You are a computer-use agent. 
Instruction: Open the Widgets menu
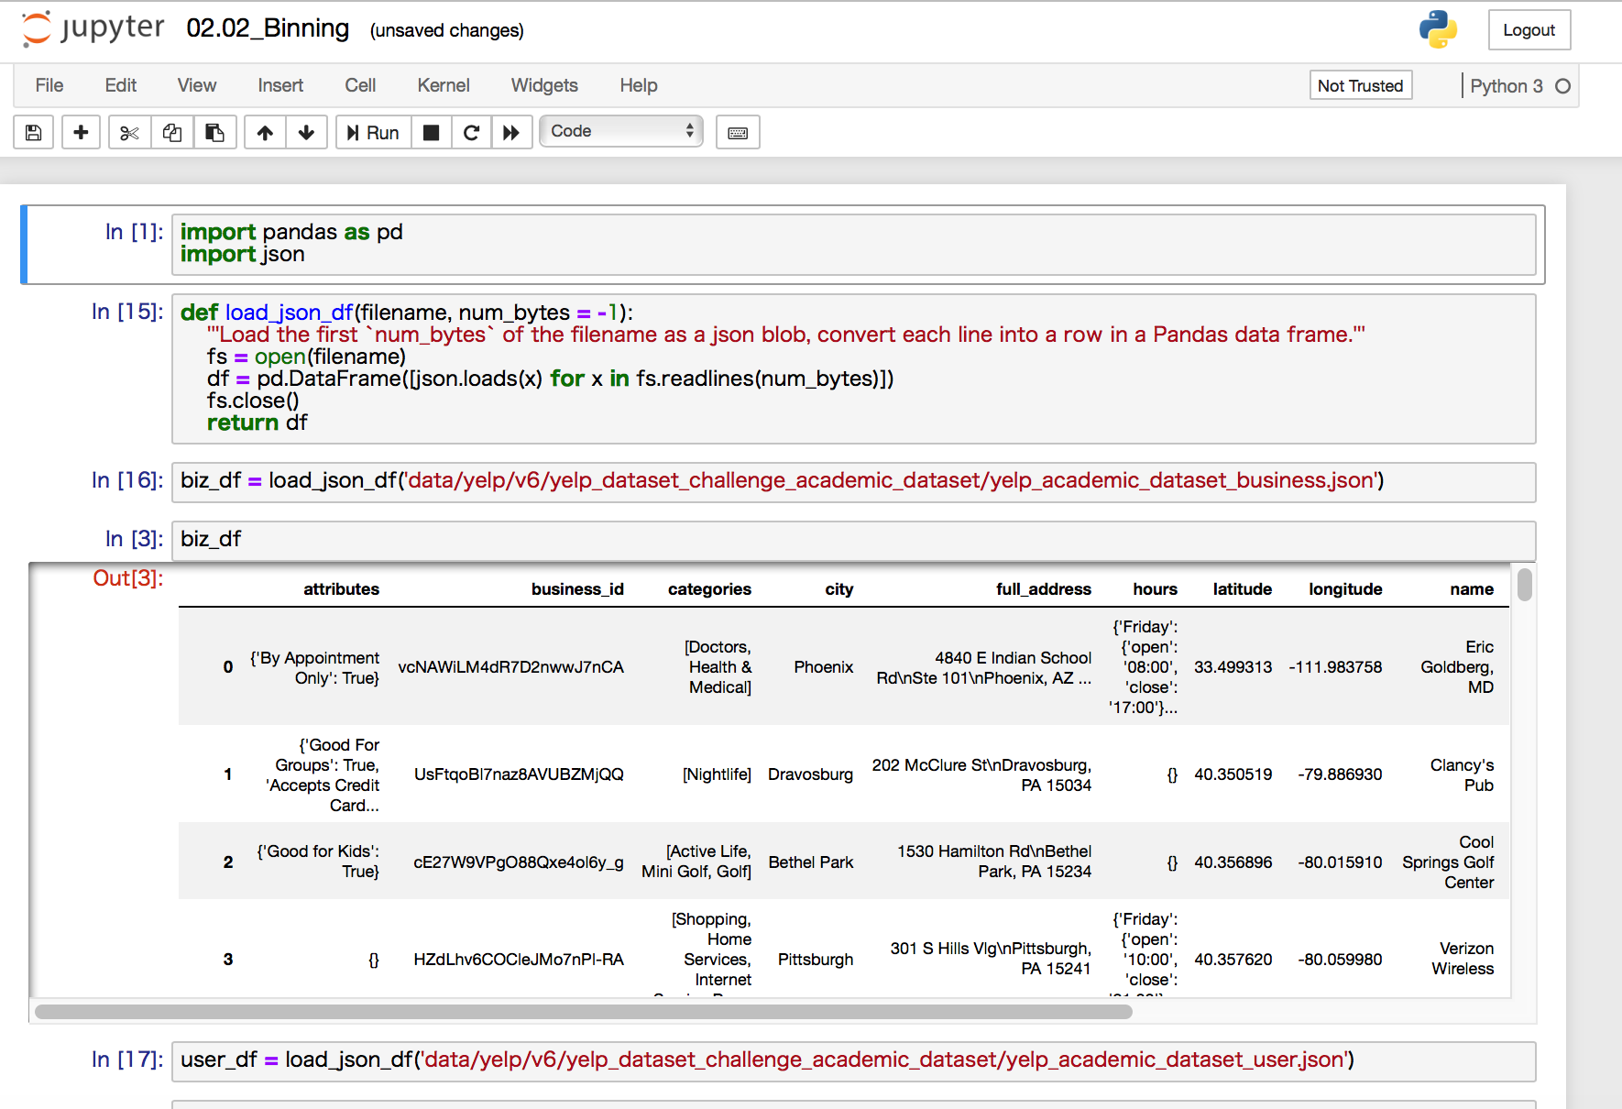tap(544, 85)
